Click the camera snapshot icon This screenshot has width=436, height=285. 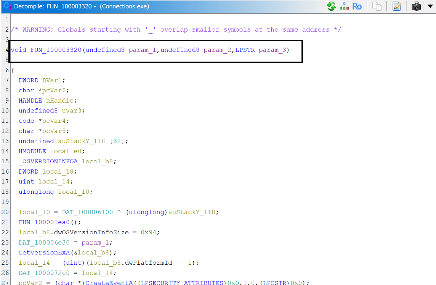pyautogui.click(x=416, y=6)
